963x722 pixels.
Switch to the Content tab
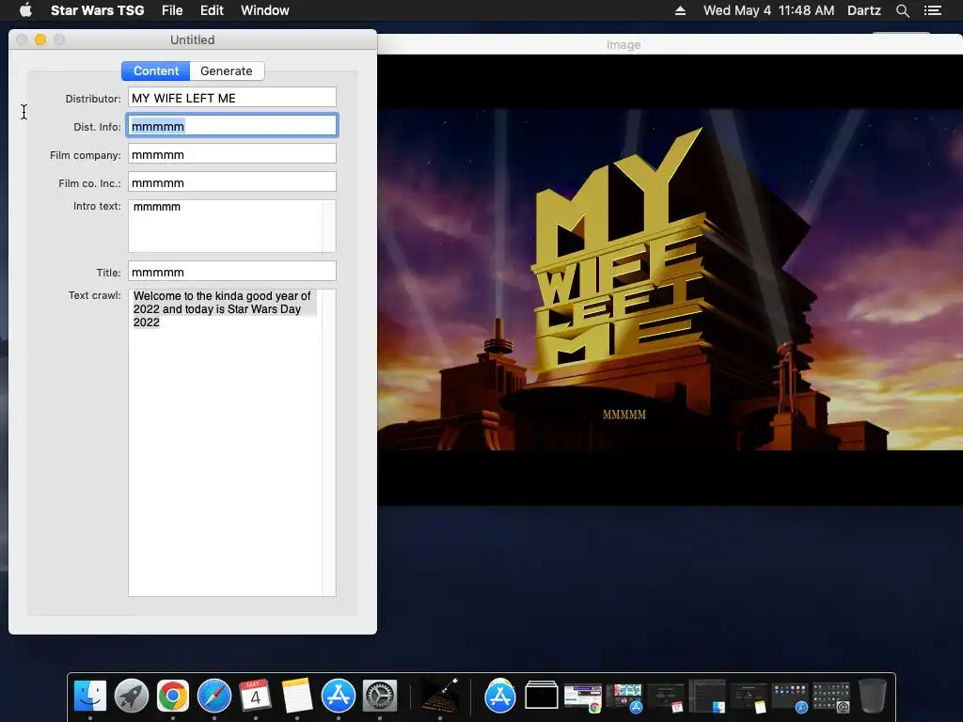pos(155,71)
